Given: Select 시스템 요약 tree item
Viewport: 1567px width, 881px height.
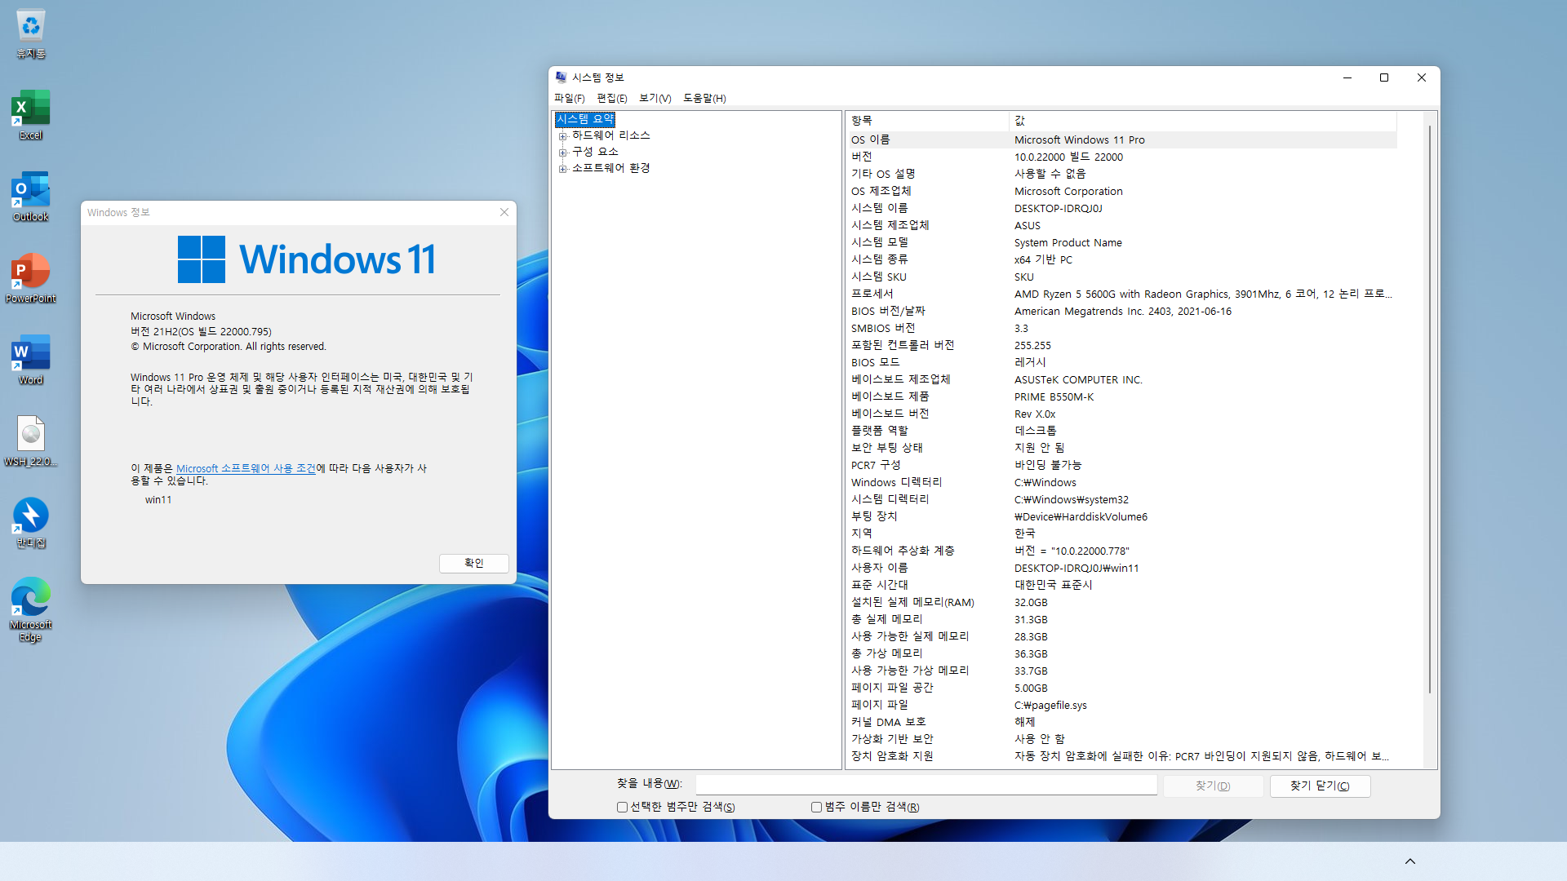Looking at the screenshot, I should 585,119.
